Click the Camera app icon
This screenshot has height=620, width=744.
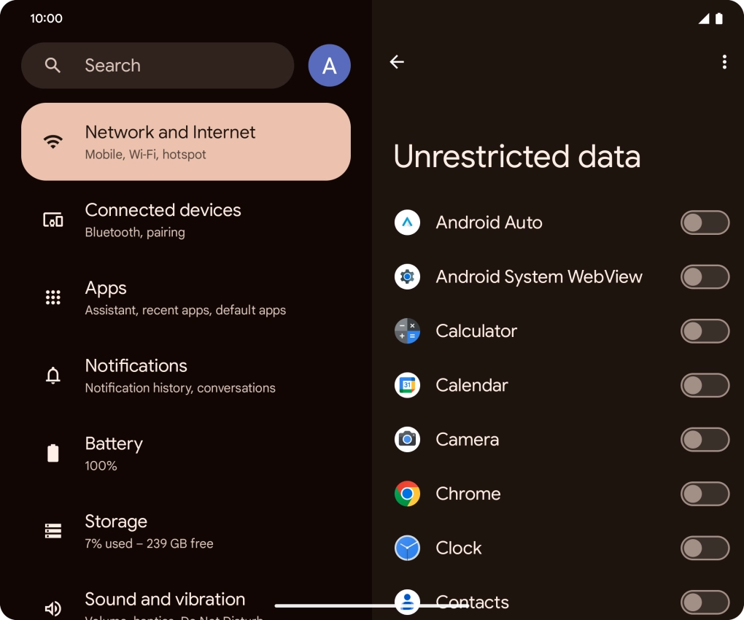tap(407, 439)
